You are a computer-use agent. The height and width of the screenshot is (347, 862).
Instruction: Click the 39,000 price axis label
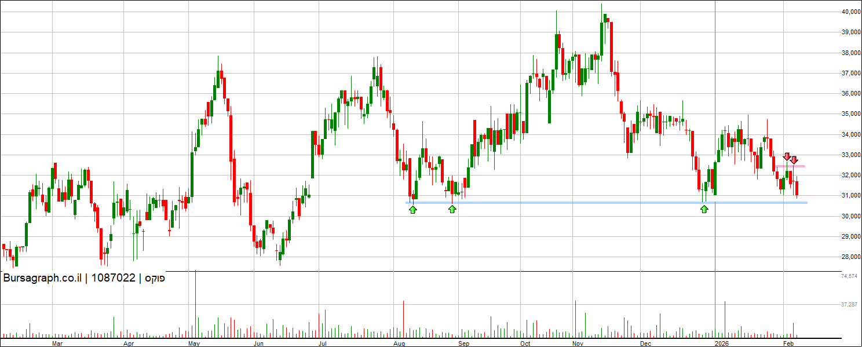850,32
